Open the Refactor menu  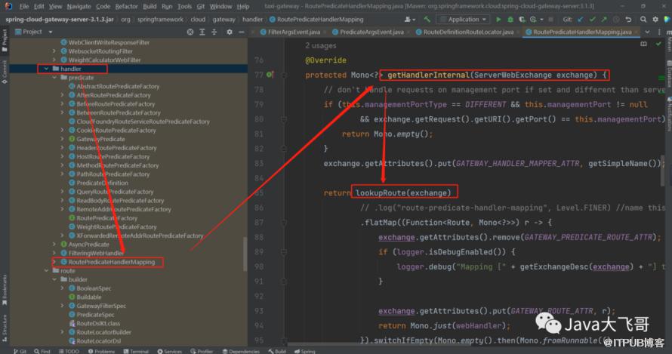(x=126, y=6)
